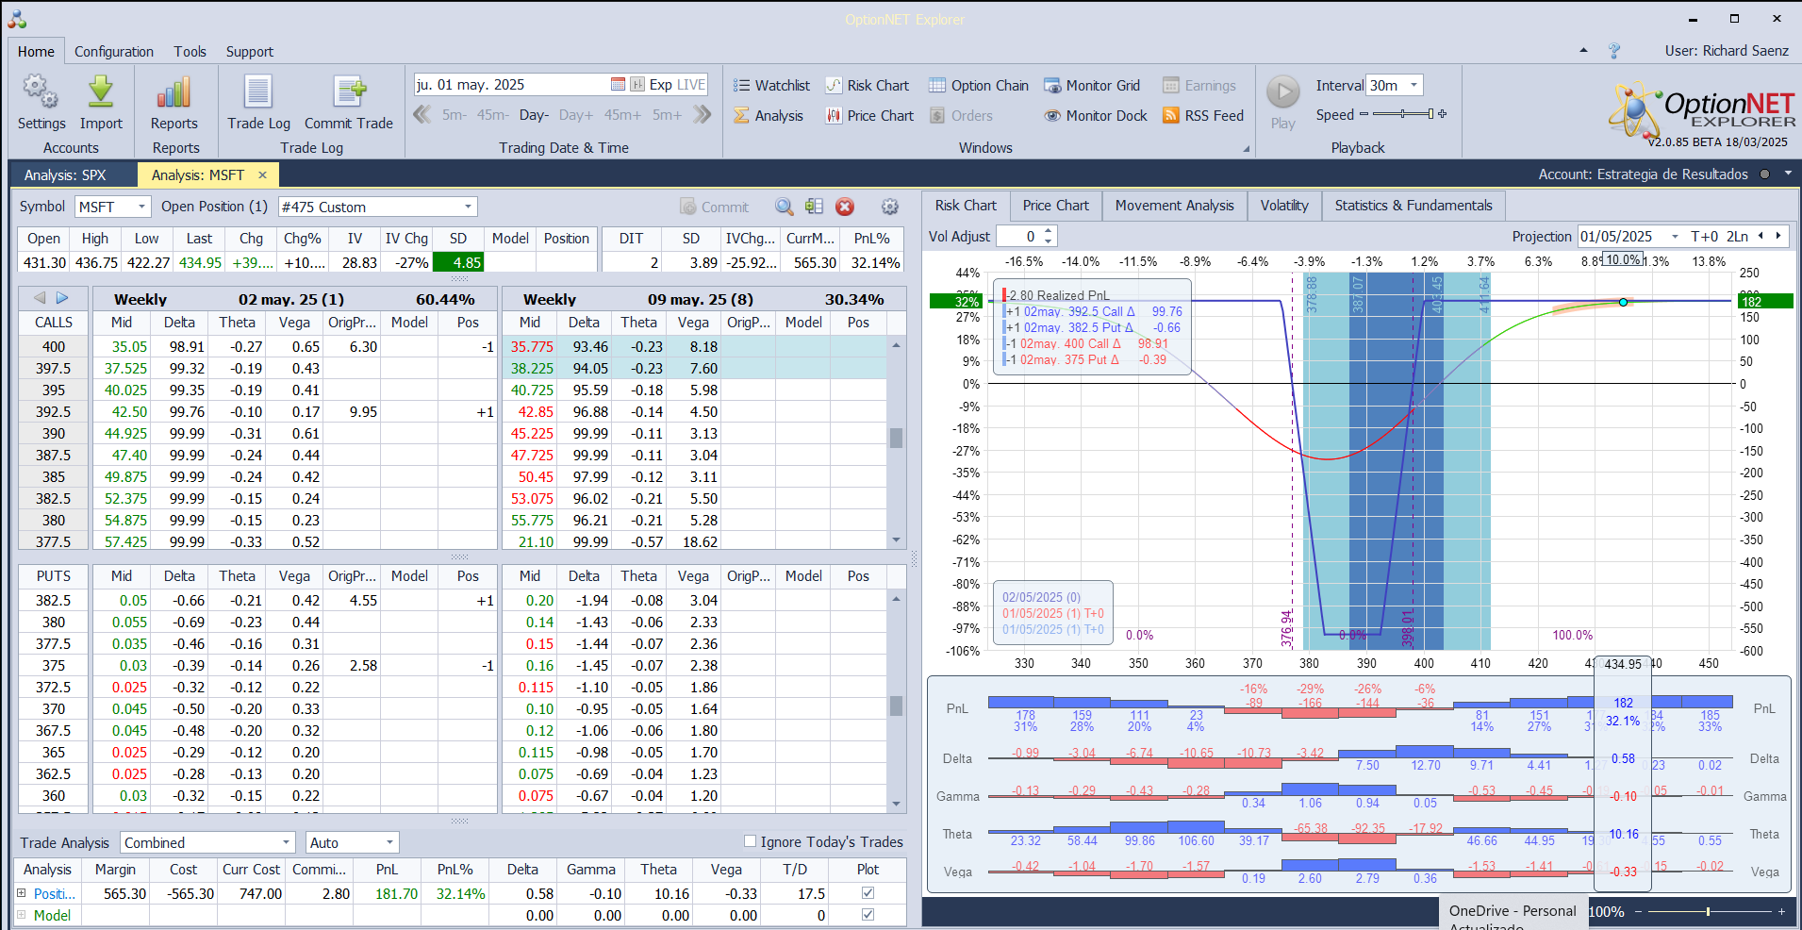Click the 45m- step button

pyautogui.click(x=492, y=115)
